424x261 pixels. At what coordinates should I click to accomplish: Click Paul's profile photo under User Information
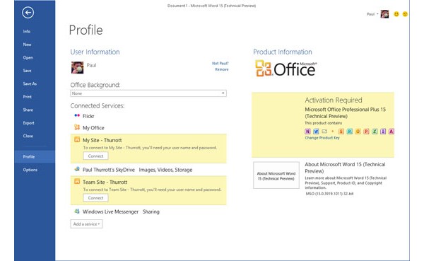click(77, 67)
